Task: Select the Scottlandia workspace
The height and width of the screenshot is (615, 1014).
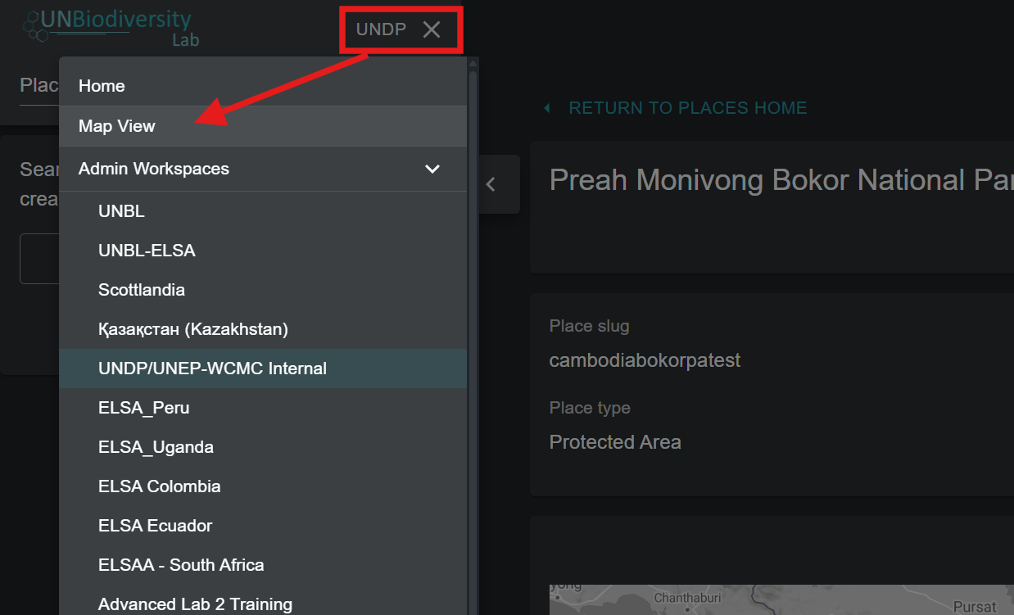Action: pyautogui.click(x=142, y=290)
